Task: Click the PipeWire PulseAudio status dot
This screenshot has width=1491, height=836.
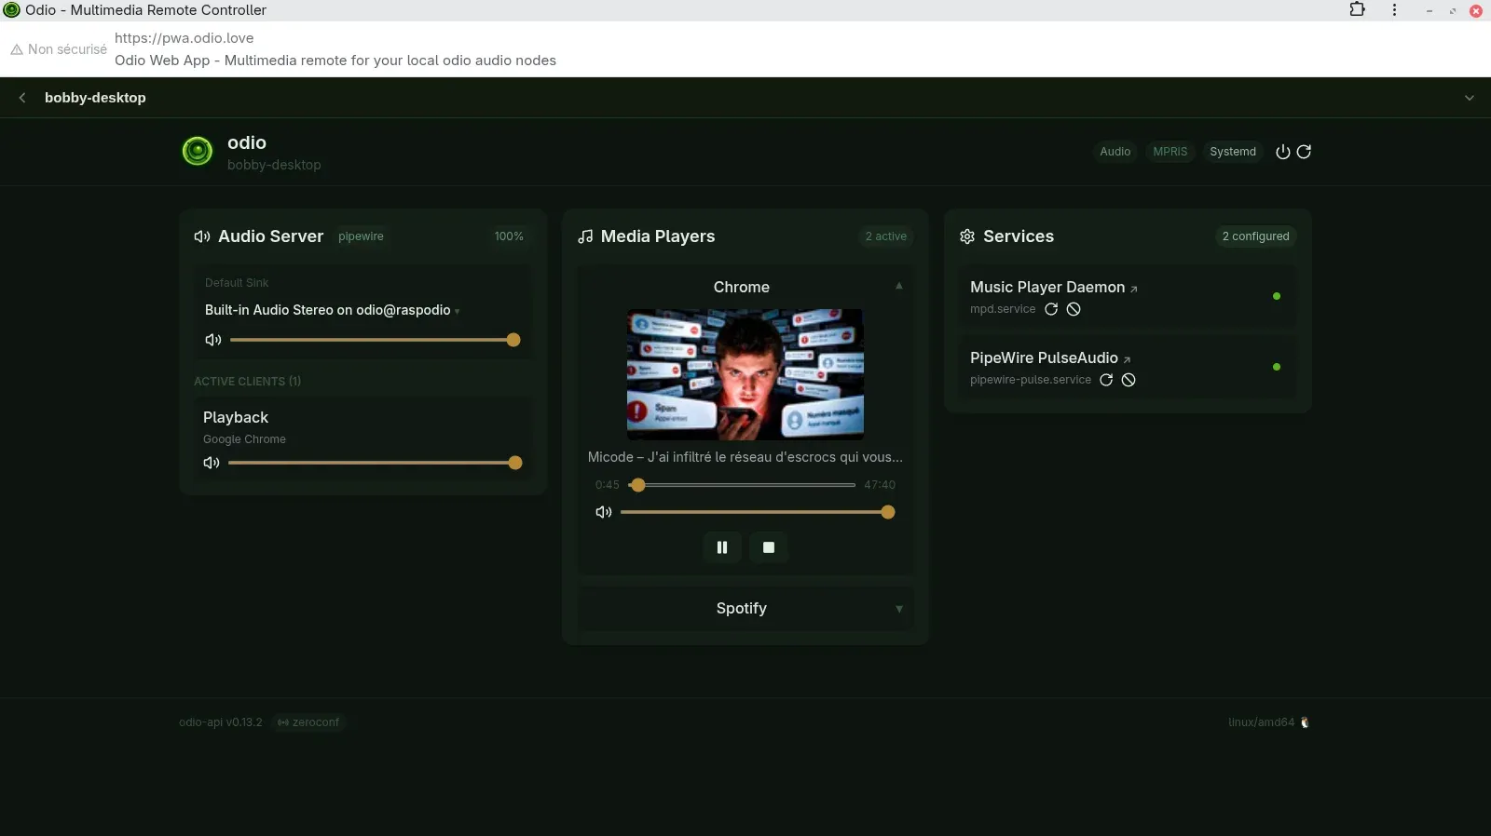Action: pos(1277,367)
